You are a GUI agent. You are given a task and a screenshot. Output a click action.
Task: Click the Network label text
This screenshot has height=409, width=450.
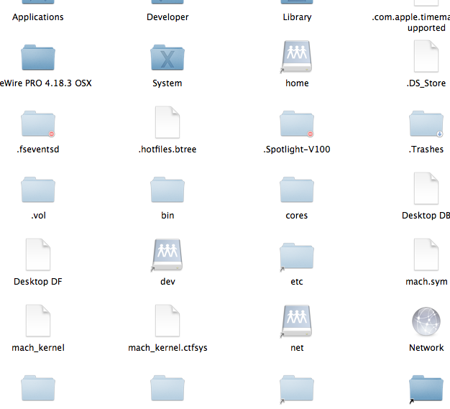[x=426, y=348]
